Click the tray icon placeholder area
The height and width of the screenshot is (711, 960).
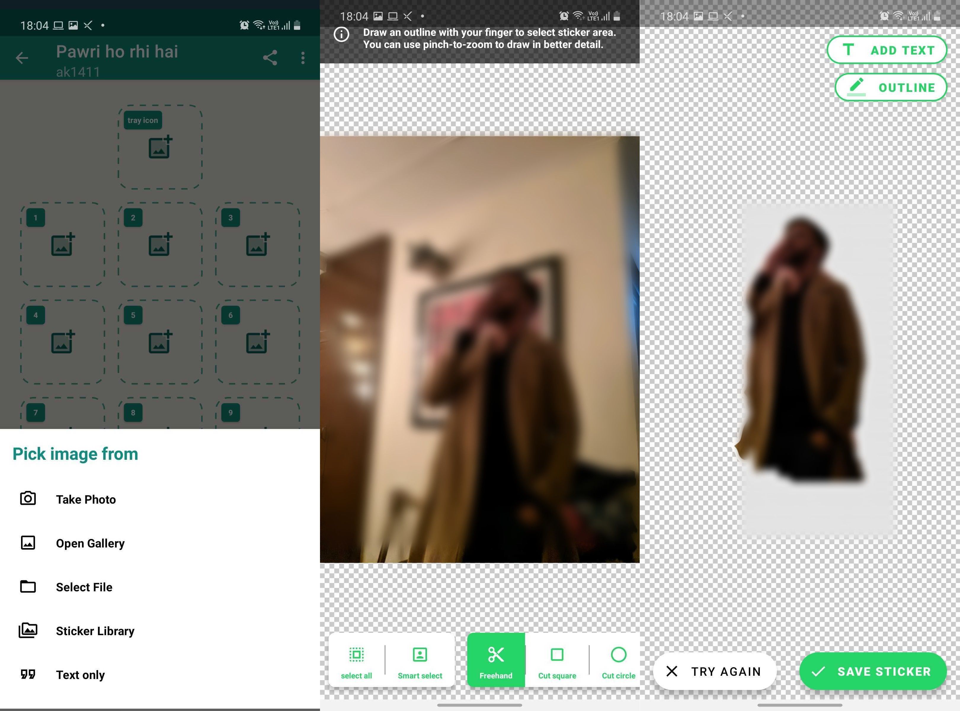pos(160,148)
